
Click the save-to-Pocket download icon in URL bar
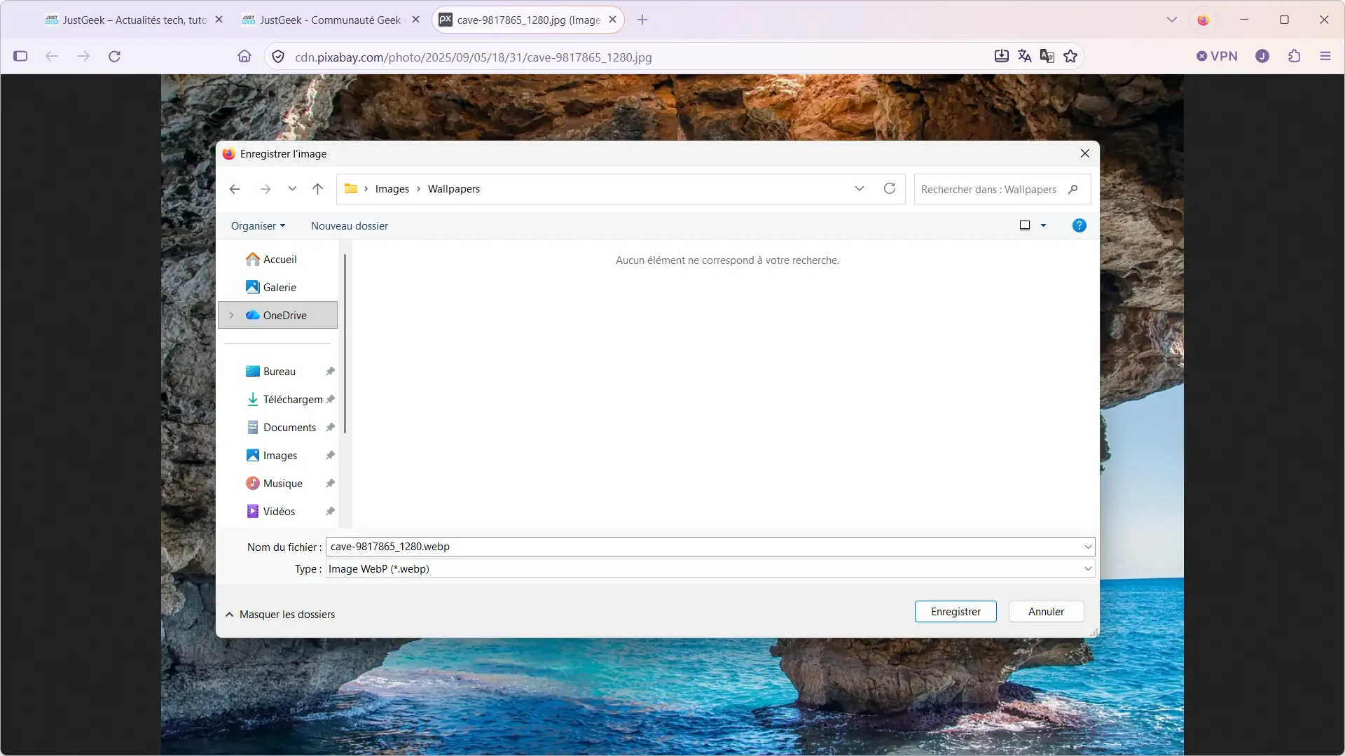(x=1002, y=56)
